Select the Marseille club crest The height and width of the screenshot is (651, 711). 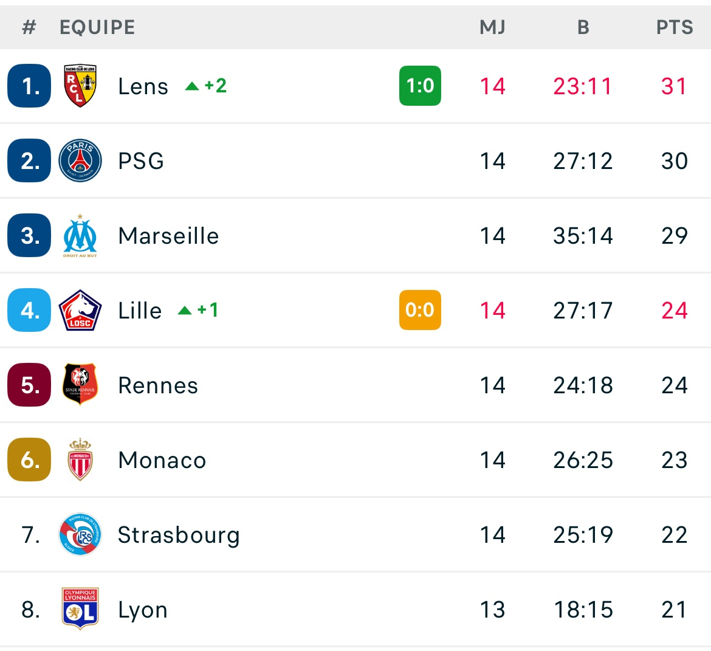[80, 236]
